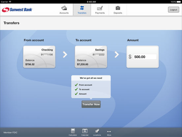Screen dimensions: 182x137
Task: Click the amount input field showing 500.00
Action: pos(145,57)
